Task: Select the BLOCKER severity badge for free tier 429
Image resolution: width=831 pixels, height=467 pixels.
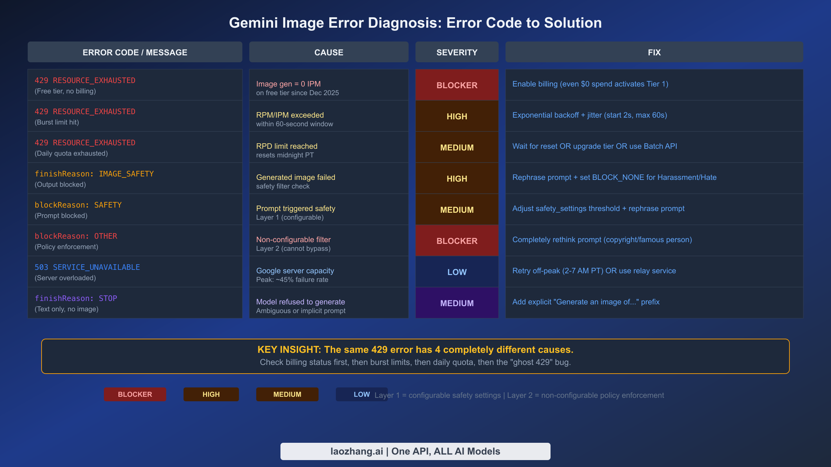Action: [x=456, y=85]
